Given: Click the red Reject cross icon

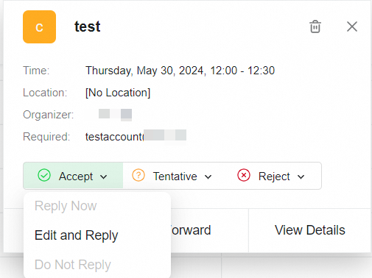Looking at the screenshot, I should (244, 175).
